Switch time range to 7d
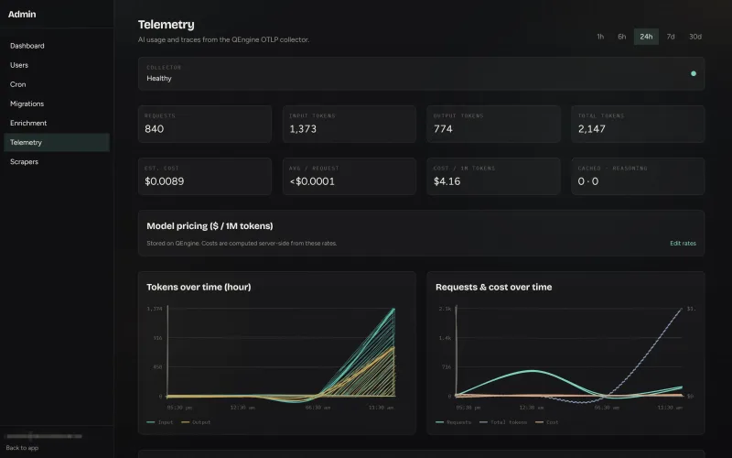Viewport: 732px width, 458px height. pyautogui.click(x=671, y=37)
